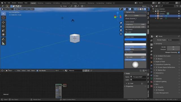Switch perspective/orthographic grid icon
The height and width of the screenshot is (102, 181).
[121, 34]
